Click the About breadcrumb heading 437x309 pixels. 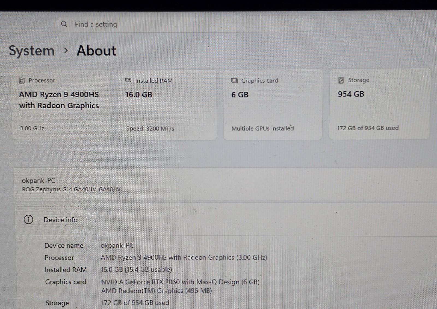click(96, 51)
